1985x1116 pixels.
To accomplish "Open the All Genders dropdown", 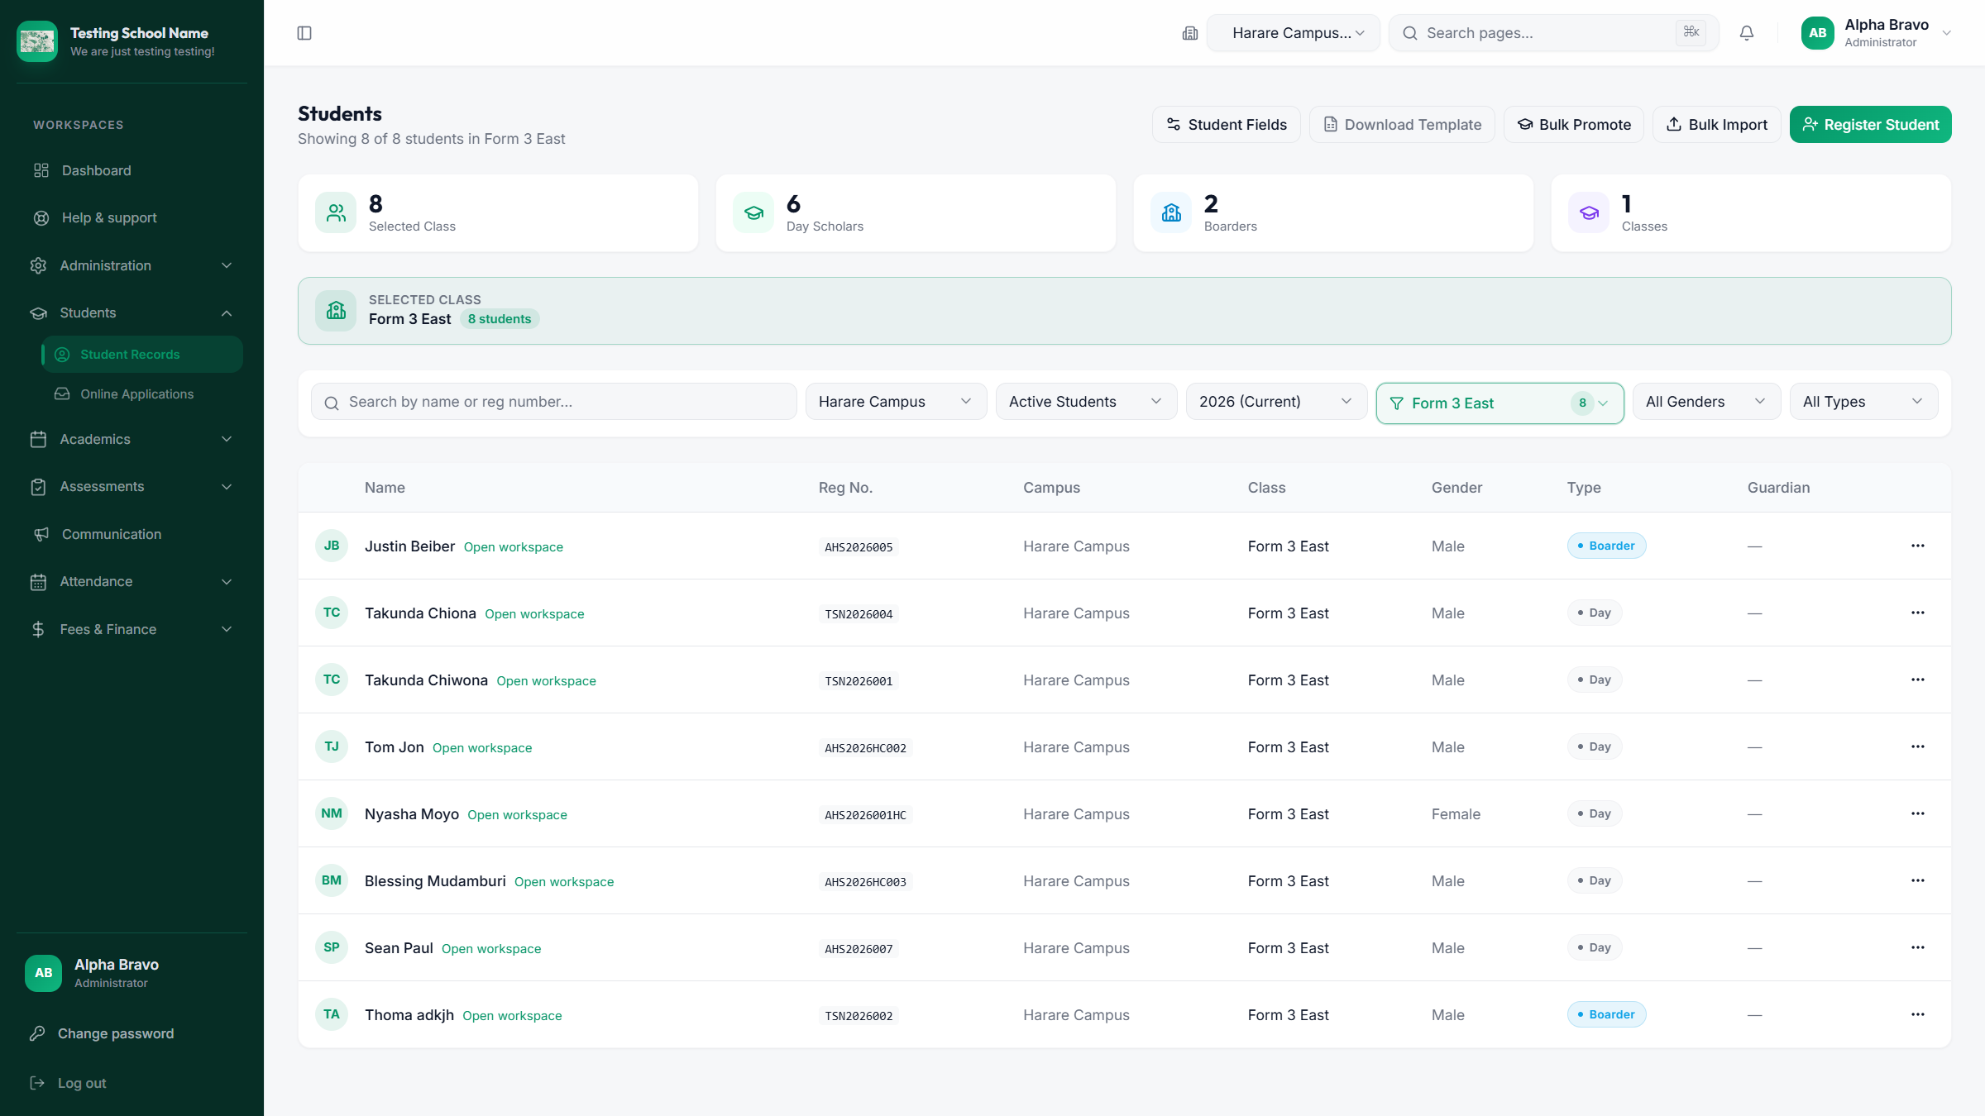I will pyautogui.click(x=1707, y=402).
